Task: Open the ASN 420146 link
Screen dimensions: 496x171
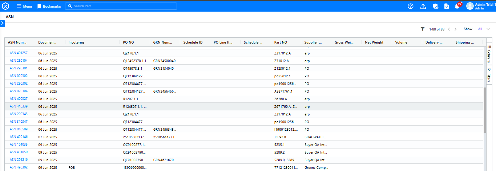Action: tap(19, 137)
